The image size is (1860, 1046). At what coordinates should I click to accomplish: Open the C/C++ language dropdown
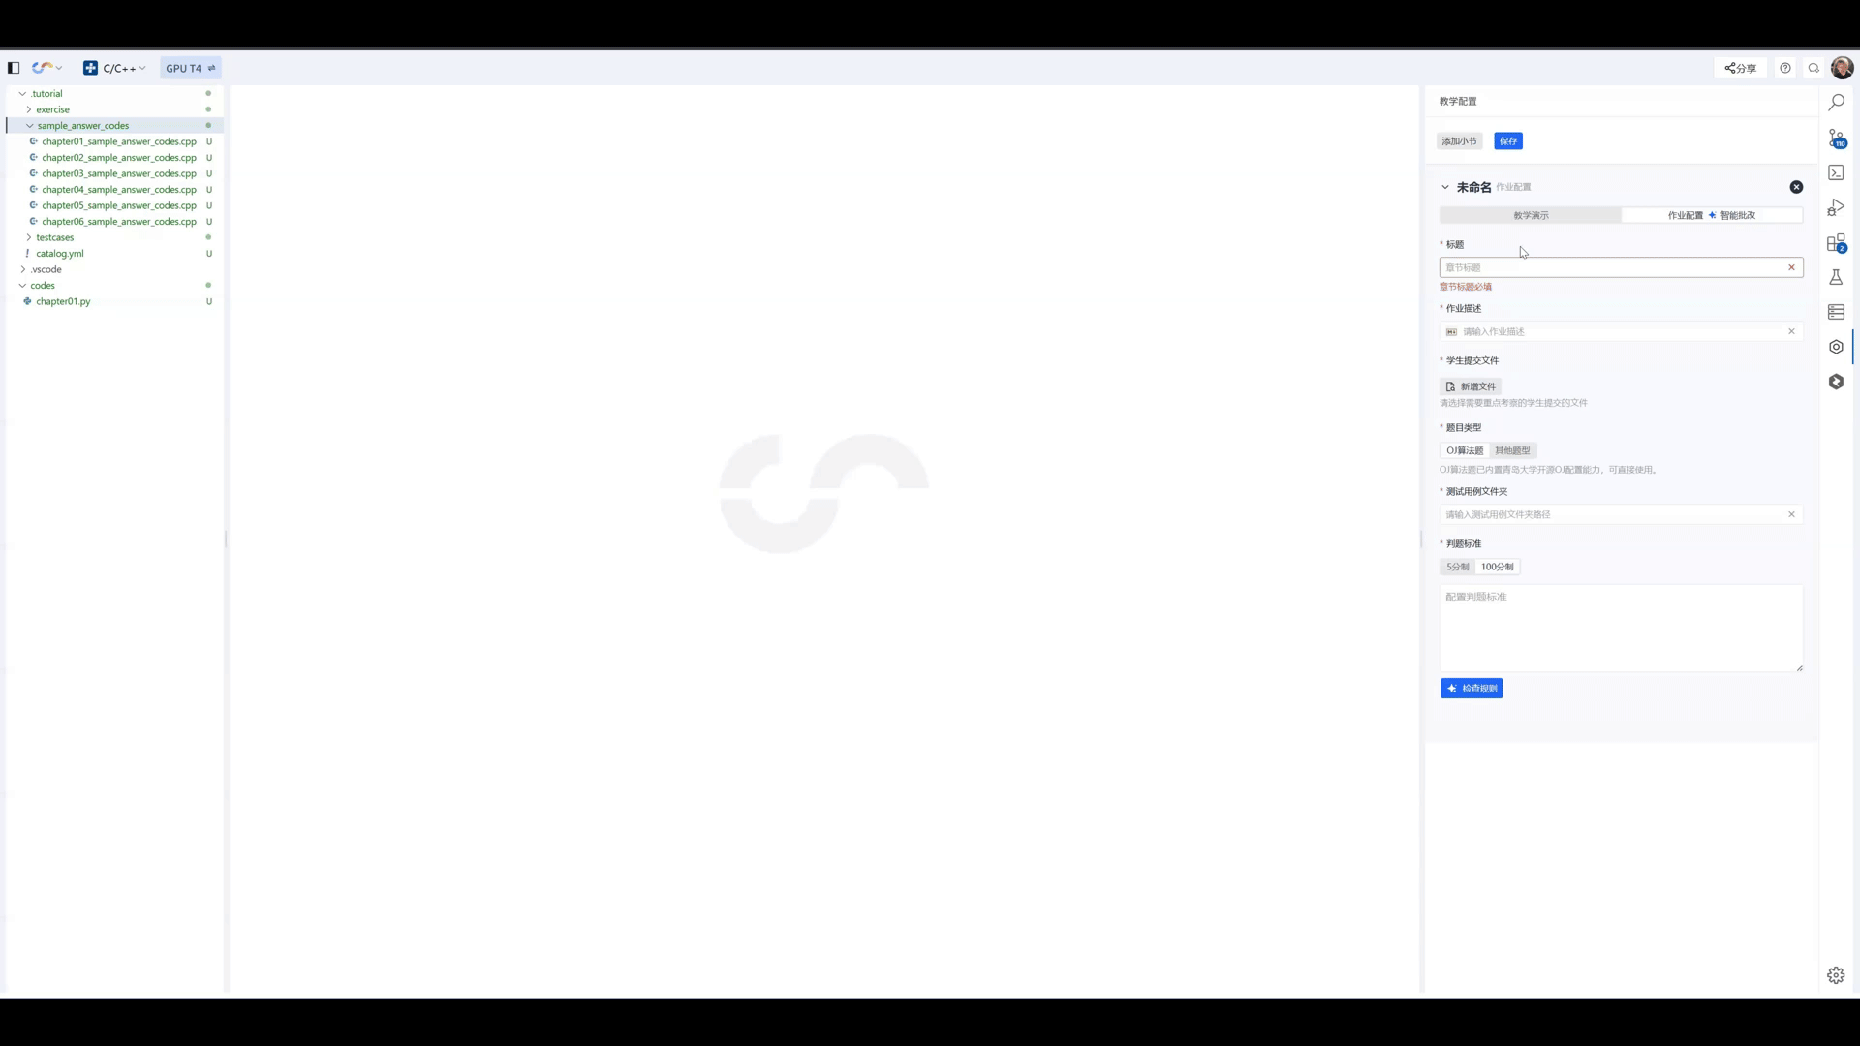[115, 68]
